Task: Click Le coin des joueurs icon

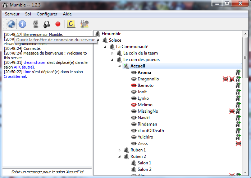Action: (119, 60)
